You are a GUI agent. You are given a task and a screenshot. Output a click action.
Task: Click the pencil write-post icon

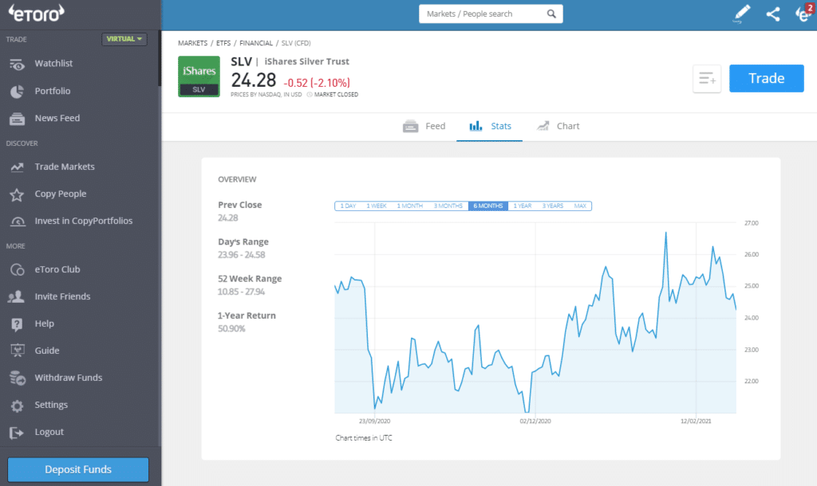point(741,14)
